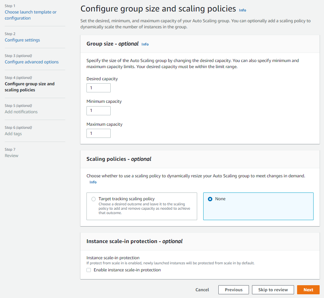Go to Step 2 Configure settings
The image size is (324, 298).
[22, 40]
